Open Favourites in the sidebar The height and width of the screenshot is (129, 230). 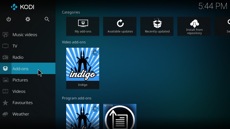click(x=28, y=103)
